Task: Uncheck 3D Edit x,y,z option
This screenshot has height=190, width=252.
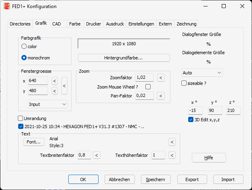Action: pos(191,120)
